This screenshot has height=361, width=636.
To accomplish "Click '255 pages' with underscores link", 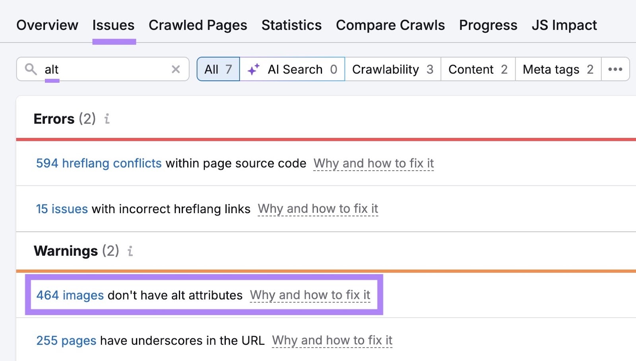I will (66, 340).
